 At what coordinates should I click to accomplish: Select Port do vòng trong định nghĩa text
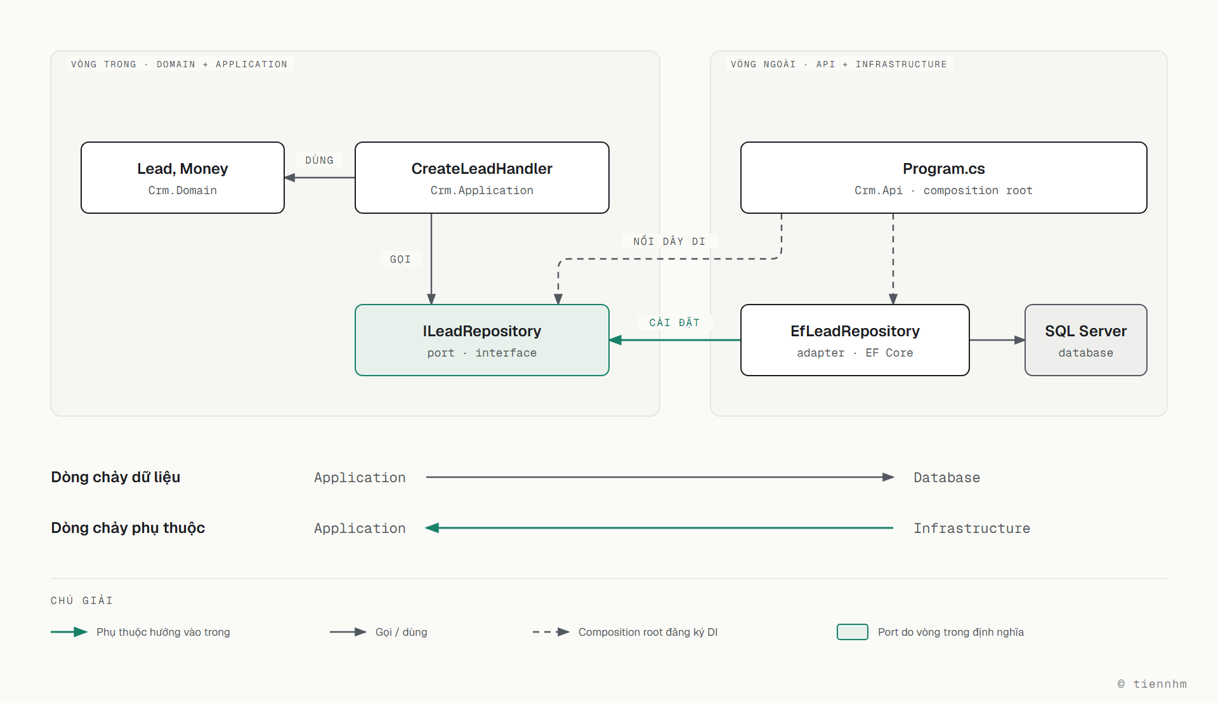951,632
